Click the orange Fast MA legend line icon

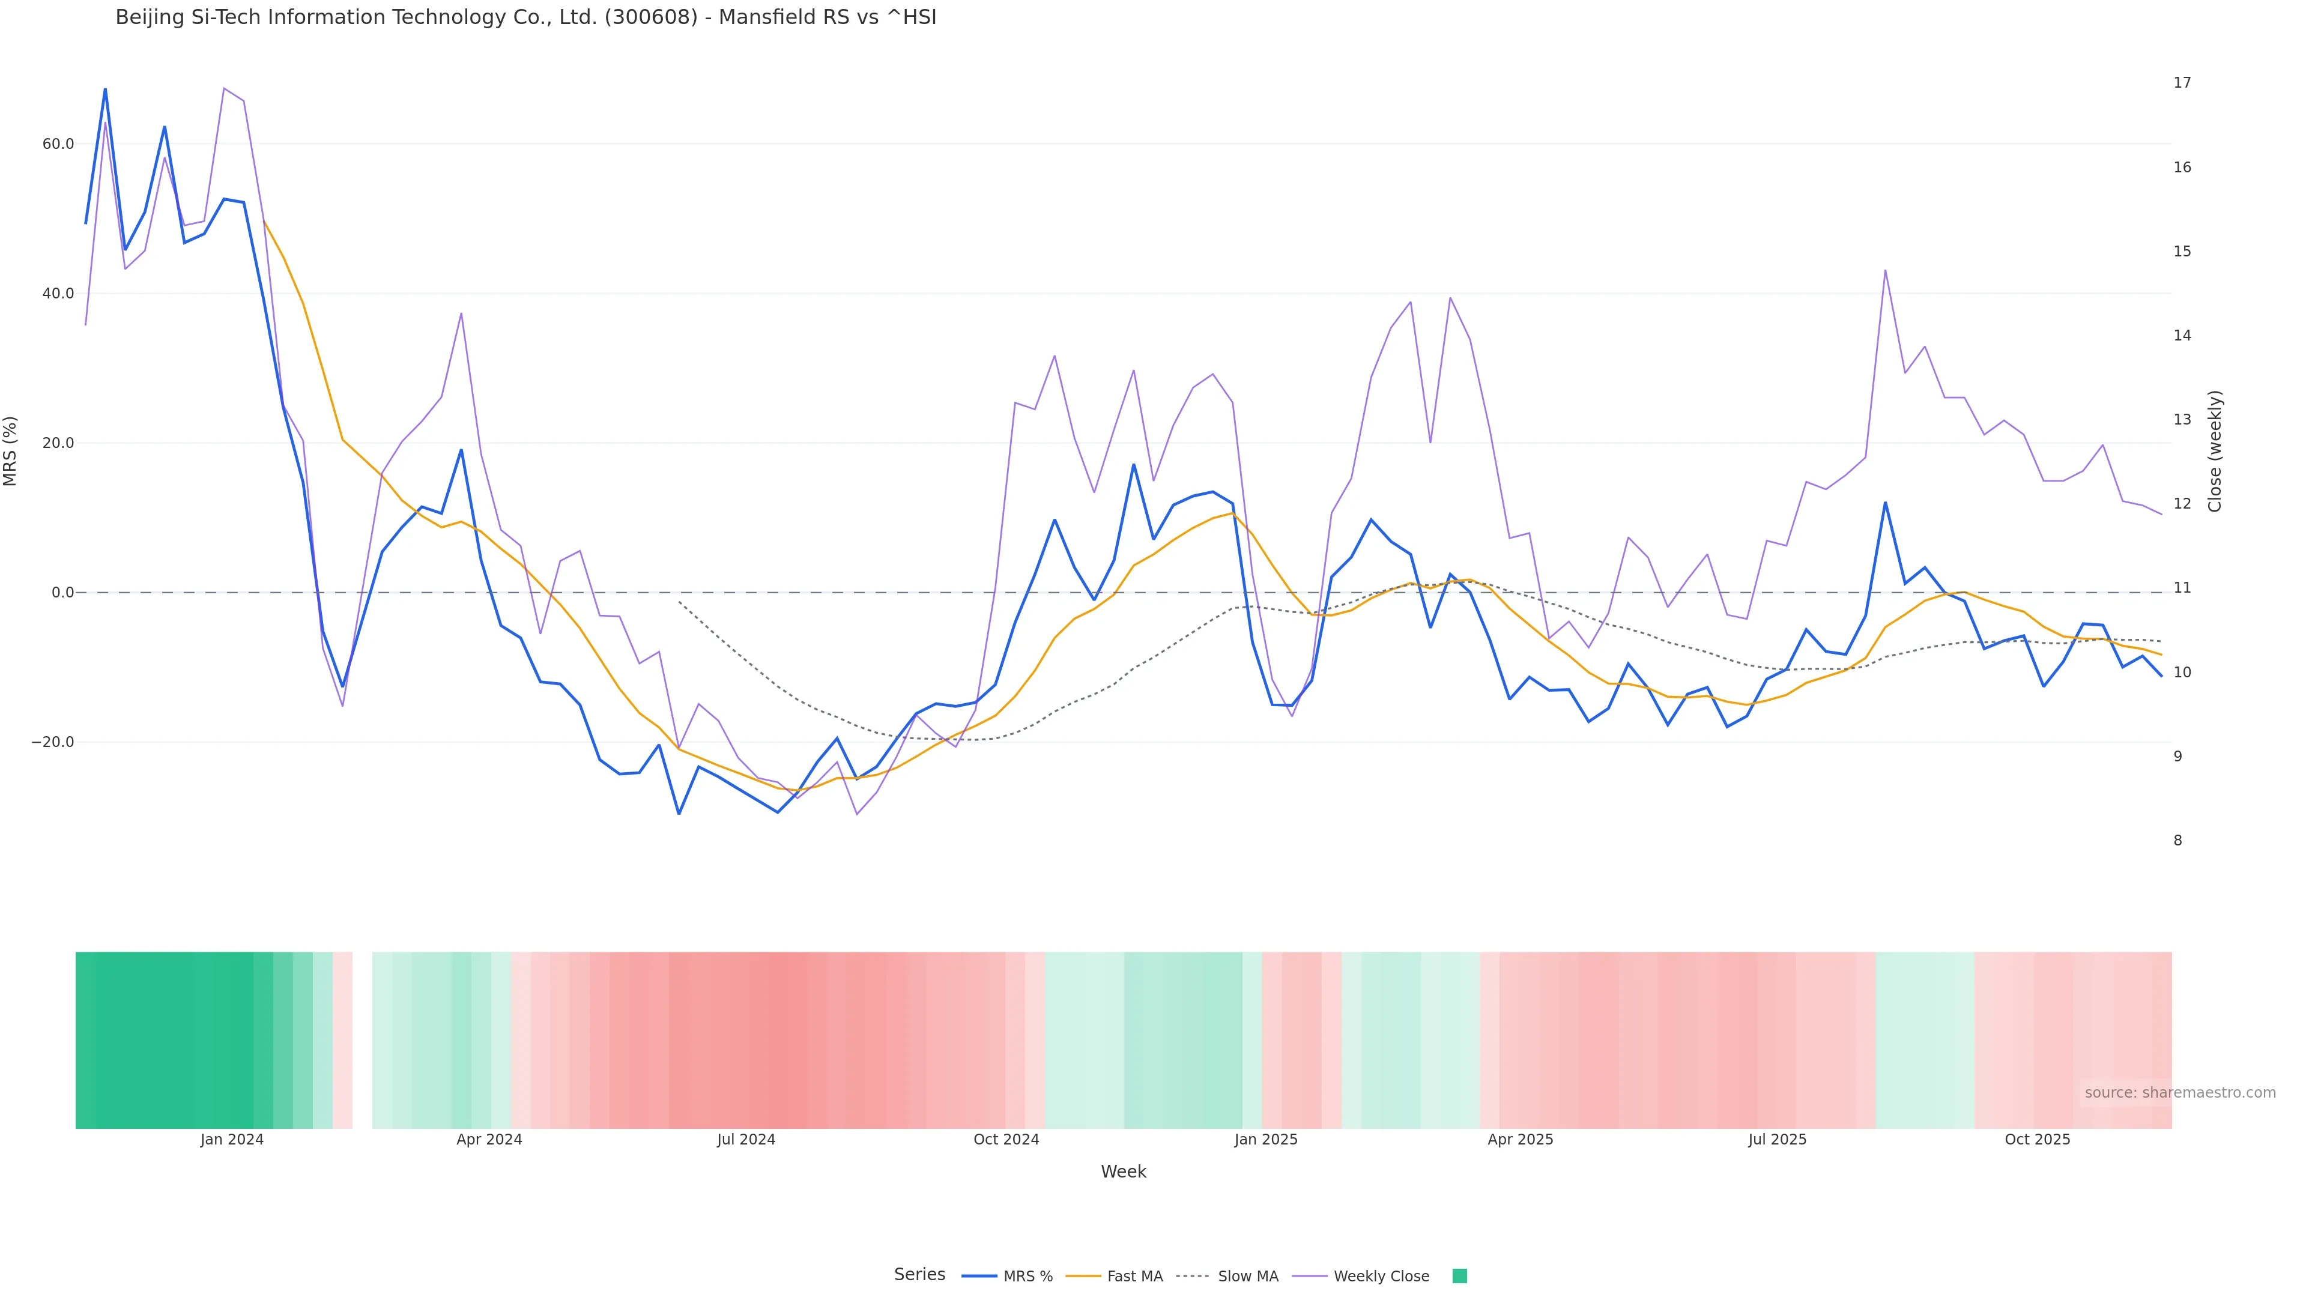1083,1277
